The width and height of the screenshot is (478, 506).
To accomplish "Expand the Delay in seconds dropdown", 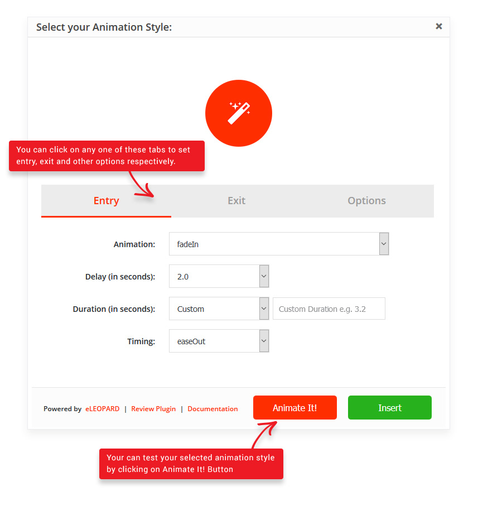I will tap(214, 276).
